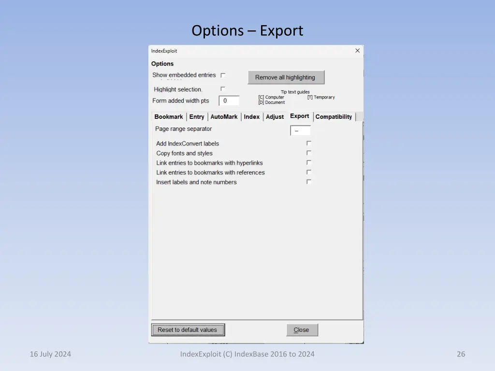Select the AutoMark tab
This screenshot has height=371, width=495.
[x=224, y=117]
